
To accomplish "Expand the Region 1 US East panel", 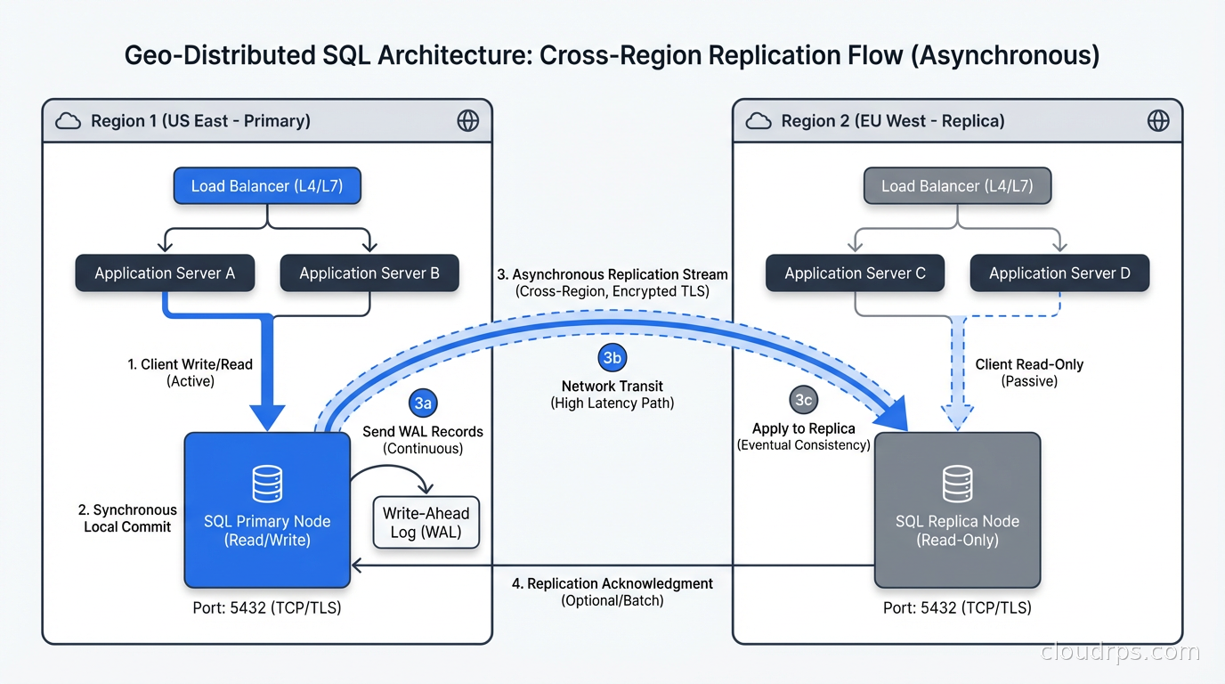I will click(x=267, y=121).
